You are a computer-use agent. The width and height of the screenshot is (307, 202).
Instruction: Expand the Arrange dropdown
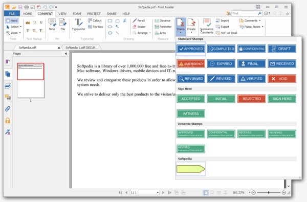click(150, 33)
